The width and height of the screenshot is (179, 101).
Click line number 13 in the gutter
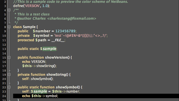tap(4, 49)
